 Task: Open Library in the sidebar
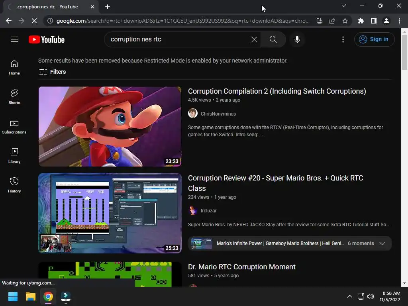(x=14, y=156)
